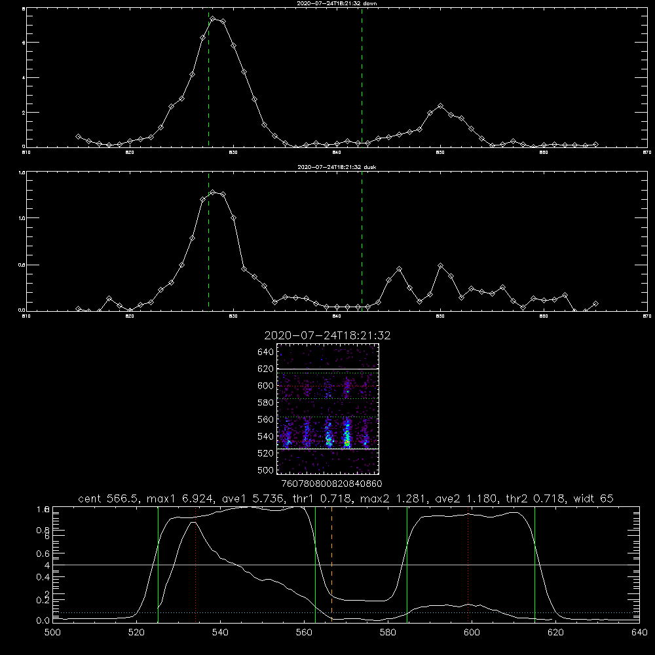This screenshot has width=655, height=655.
Task: Click dawn plot x-axis label 820
Action: [130, 153]
